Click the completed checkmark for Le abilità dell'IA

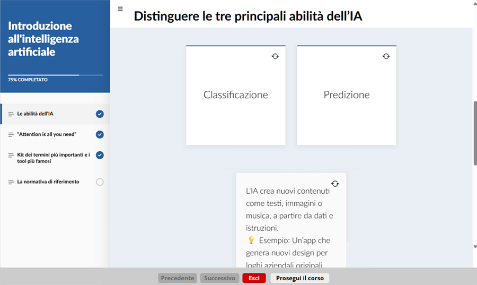(100, 114)
